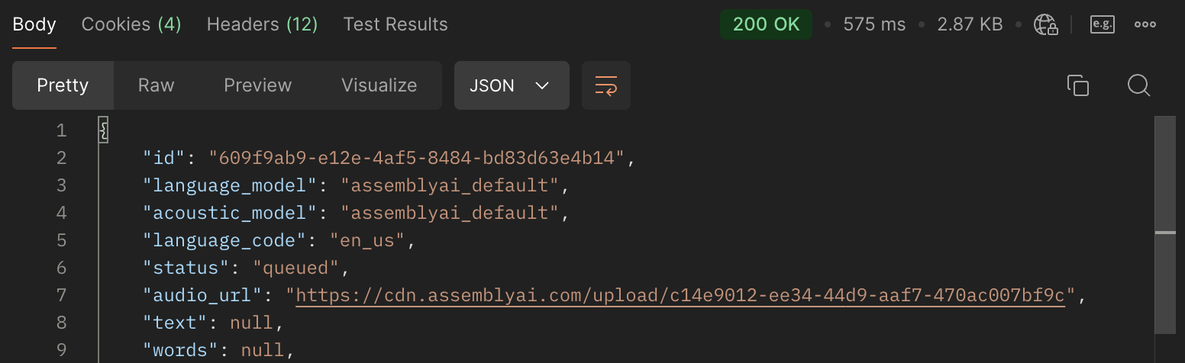Screen dimensions: 1185x363
Task: Save response as example icon
Action: pyautogui.click(x=1102, y=24)
